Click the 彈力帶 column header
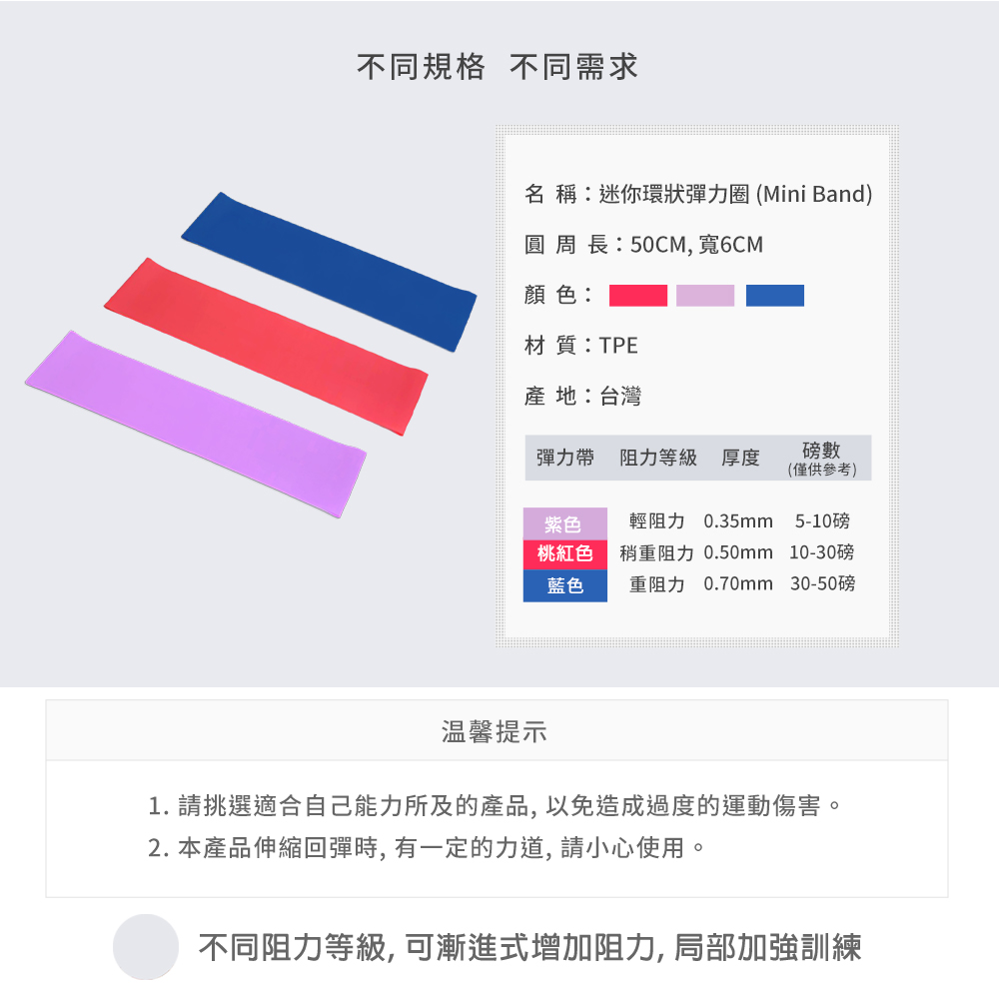Image resolution: width=999 pixels, height=999 pixels. (564, 458)
